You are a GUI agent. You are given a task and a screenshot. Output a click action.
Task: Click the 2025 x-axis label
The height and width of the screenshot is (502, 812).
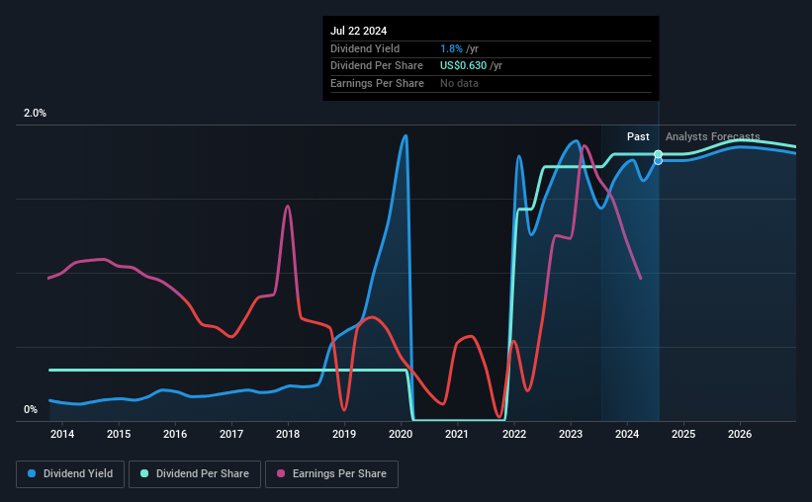click(x=683, y=434)
